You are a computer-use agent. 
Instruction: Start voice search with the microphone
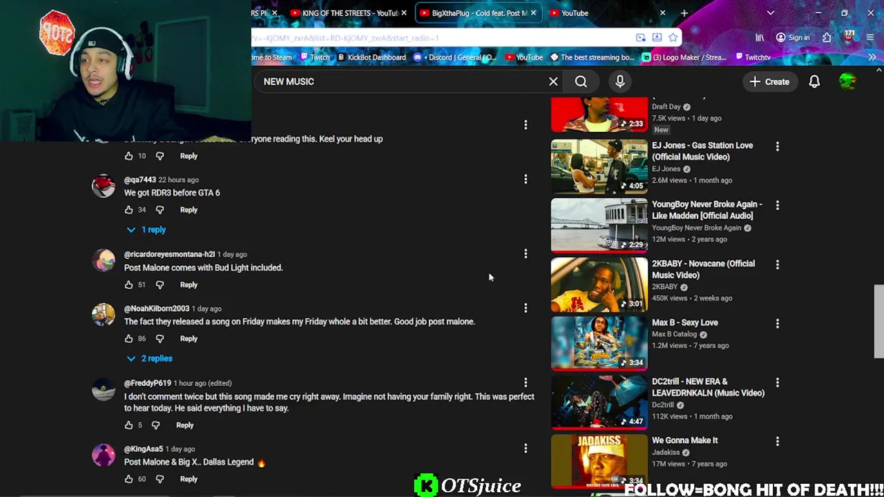[x=620, y=81]
